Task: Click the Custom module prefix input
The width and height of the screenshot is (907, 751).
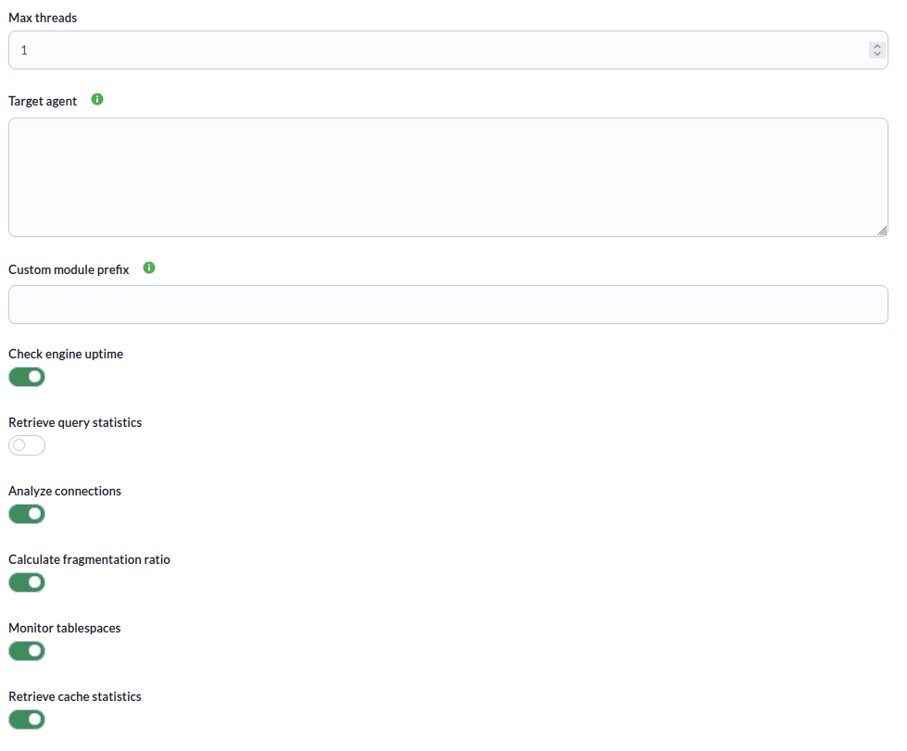Action: pyautogui.click(x=448, y=305)
